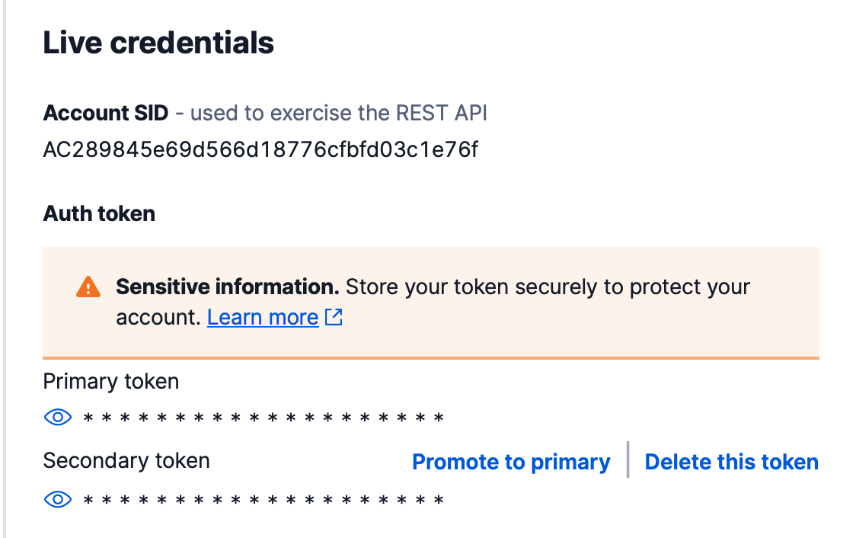Open the Learn more link
The height and width of the screenshot is (538, 856).
pyautogui.click(x=263, y=317)
